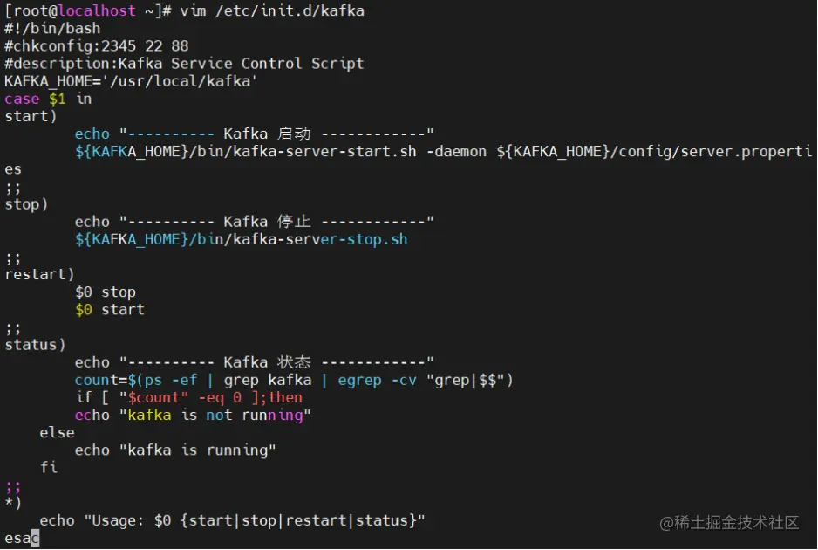Click the magenta ';;' terminator before '*)'
Viewport: 818px width, 550px height.
coord(13,487)
